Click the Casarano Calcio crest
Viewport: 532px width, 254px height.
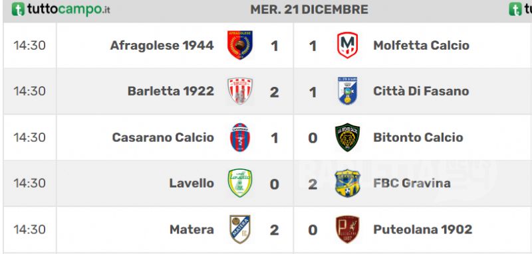coord(240,137)
